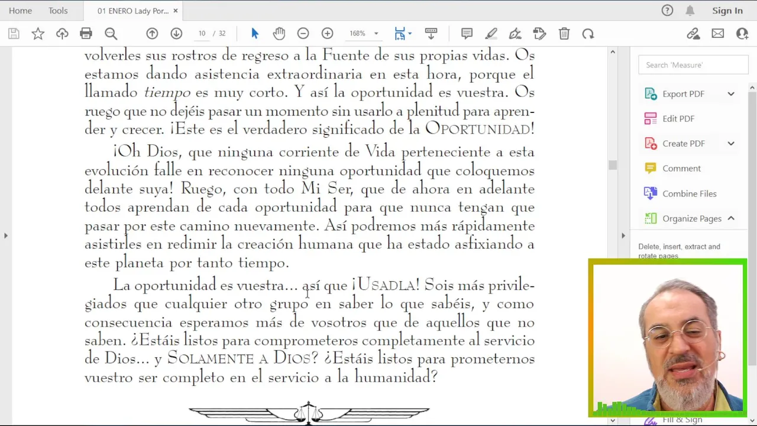Image resolution: width=757 pixels, height=426 pixels.
Task: Zoom in with the plus circle
Action: pyautogui.click(x=327, y=34)
